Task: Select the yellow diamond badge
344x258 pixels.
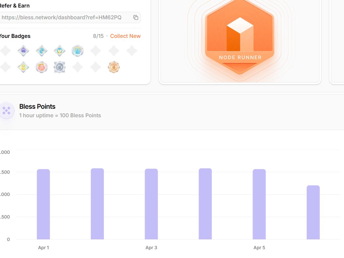Action: 24,67
